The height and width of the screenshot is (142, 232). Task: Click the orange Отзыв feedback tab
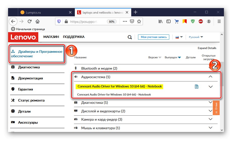click(x=216, y=108)
